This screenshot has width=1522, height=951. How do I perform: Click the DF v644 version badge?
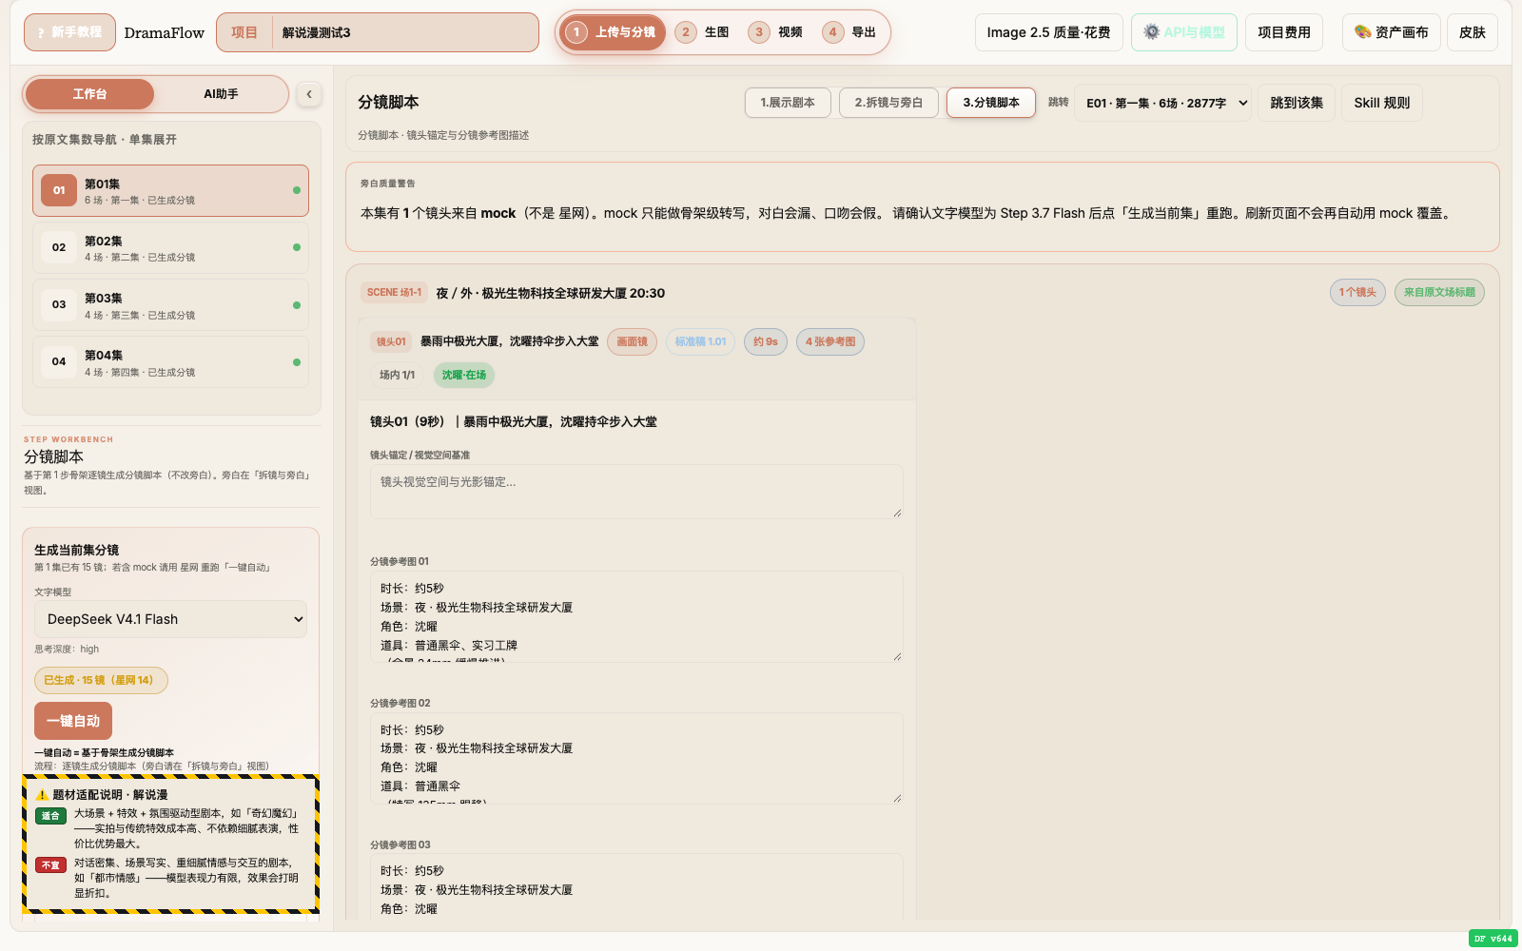(x=1493, y=939)
